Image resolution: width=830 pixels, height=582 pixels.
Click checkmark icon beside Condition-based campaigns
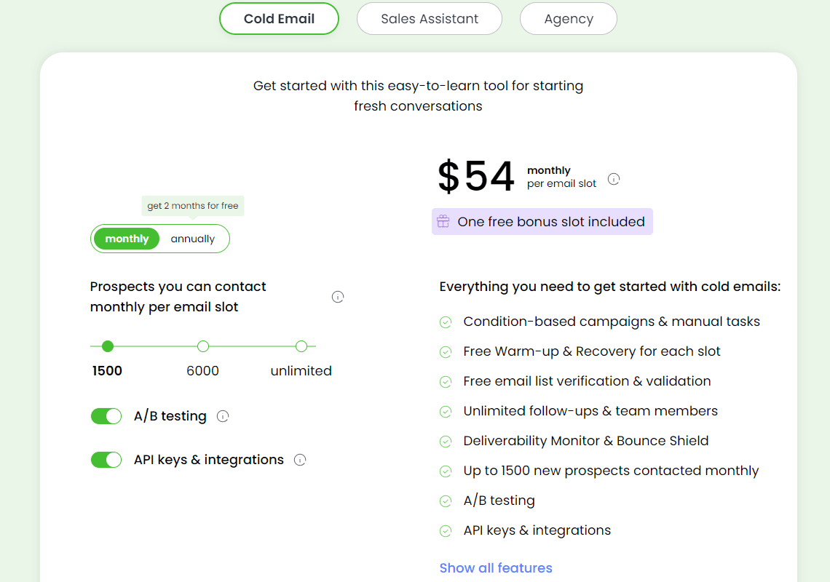click(446, 322)
